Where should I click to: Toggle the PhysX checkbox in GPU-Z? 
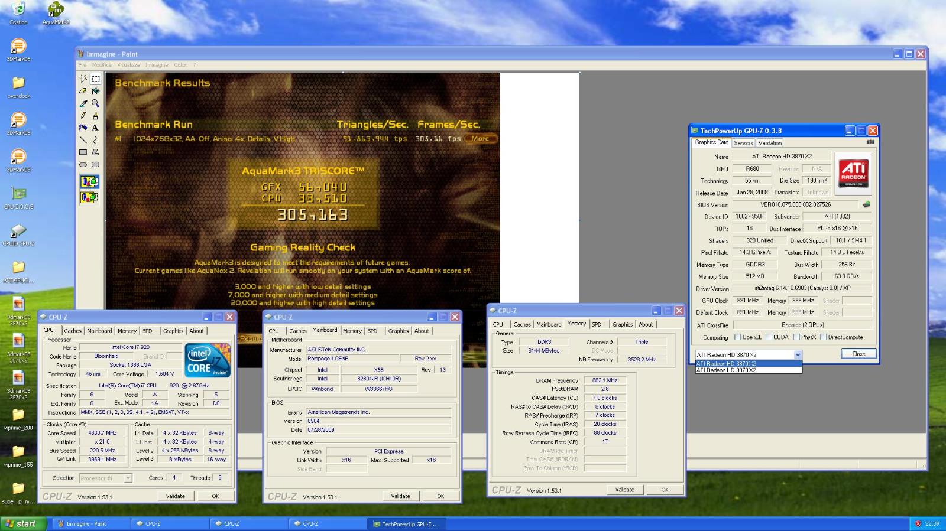pyautogui.click(x=796, y=337)
